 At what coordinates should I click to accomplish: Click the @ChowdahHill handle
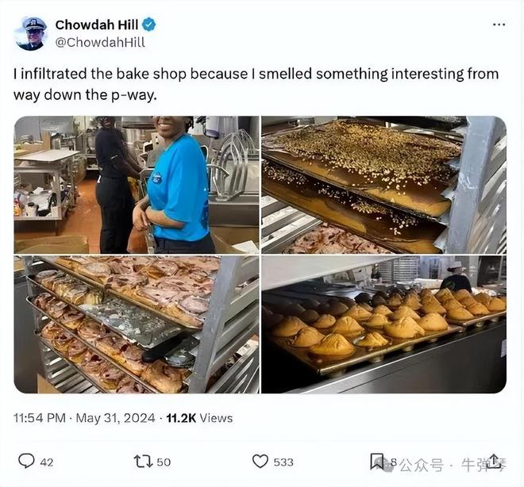coord(100,42)
